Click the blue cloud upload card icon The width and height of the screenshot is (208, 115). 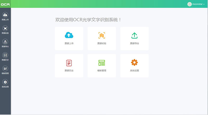tap(69, 35)
